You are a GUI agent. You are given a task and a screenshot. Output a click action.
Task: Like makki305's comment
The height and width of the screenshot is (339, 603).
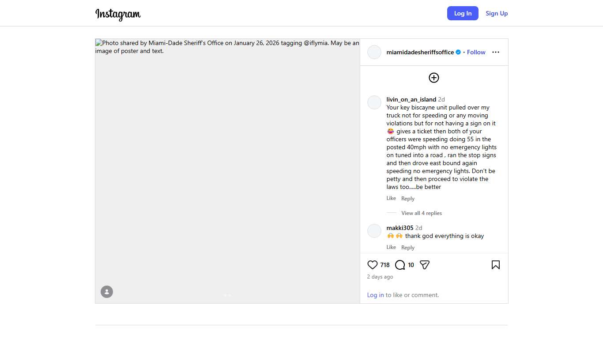click(391, 247)
